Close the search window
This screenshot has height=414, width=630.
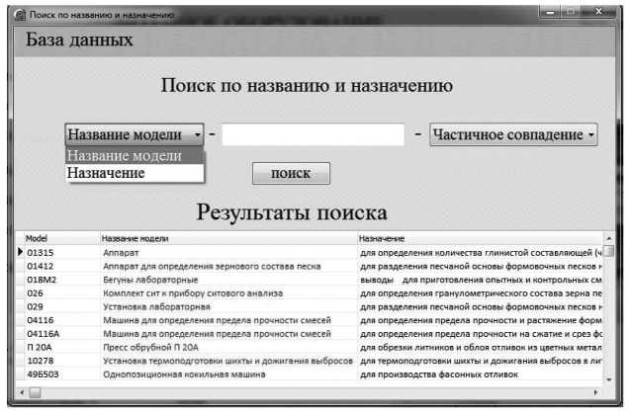[x=598, y=12]
